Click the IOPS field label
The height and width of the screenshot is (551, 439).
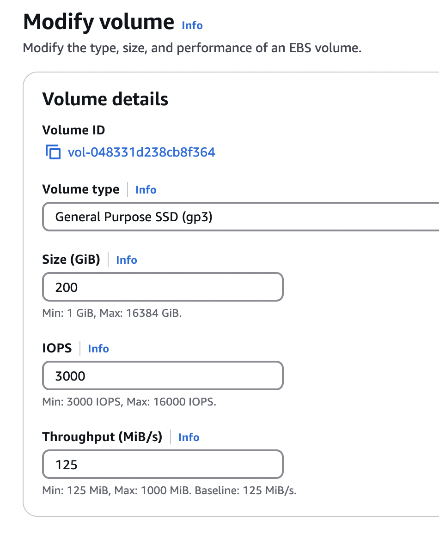tap(57, 348)
